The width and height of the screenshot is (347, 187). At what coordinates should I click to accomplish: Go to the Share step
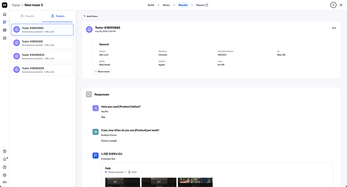[x=166, y=5]
